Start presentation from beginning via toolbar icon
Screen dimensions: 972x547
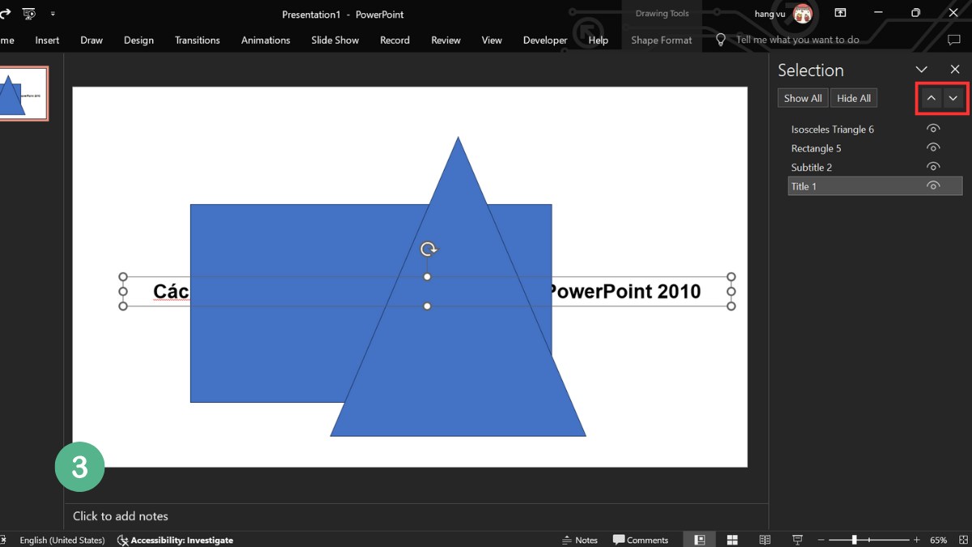[29, 14]
